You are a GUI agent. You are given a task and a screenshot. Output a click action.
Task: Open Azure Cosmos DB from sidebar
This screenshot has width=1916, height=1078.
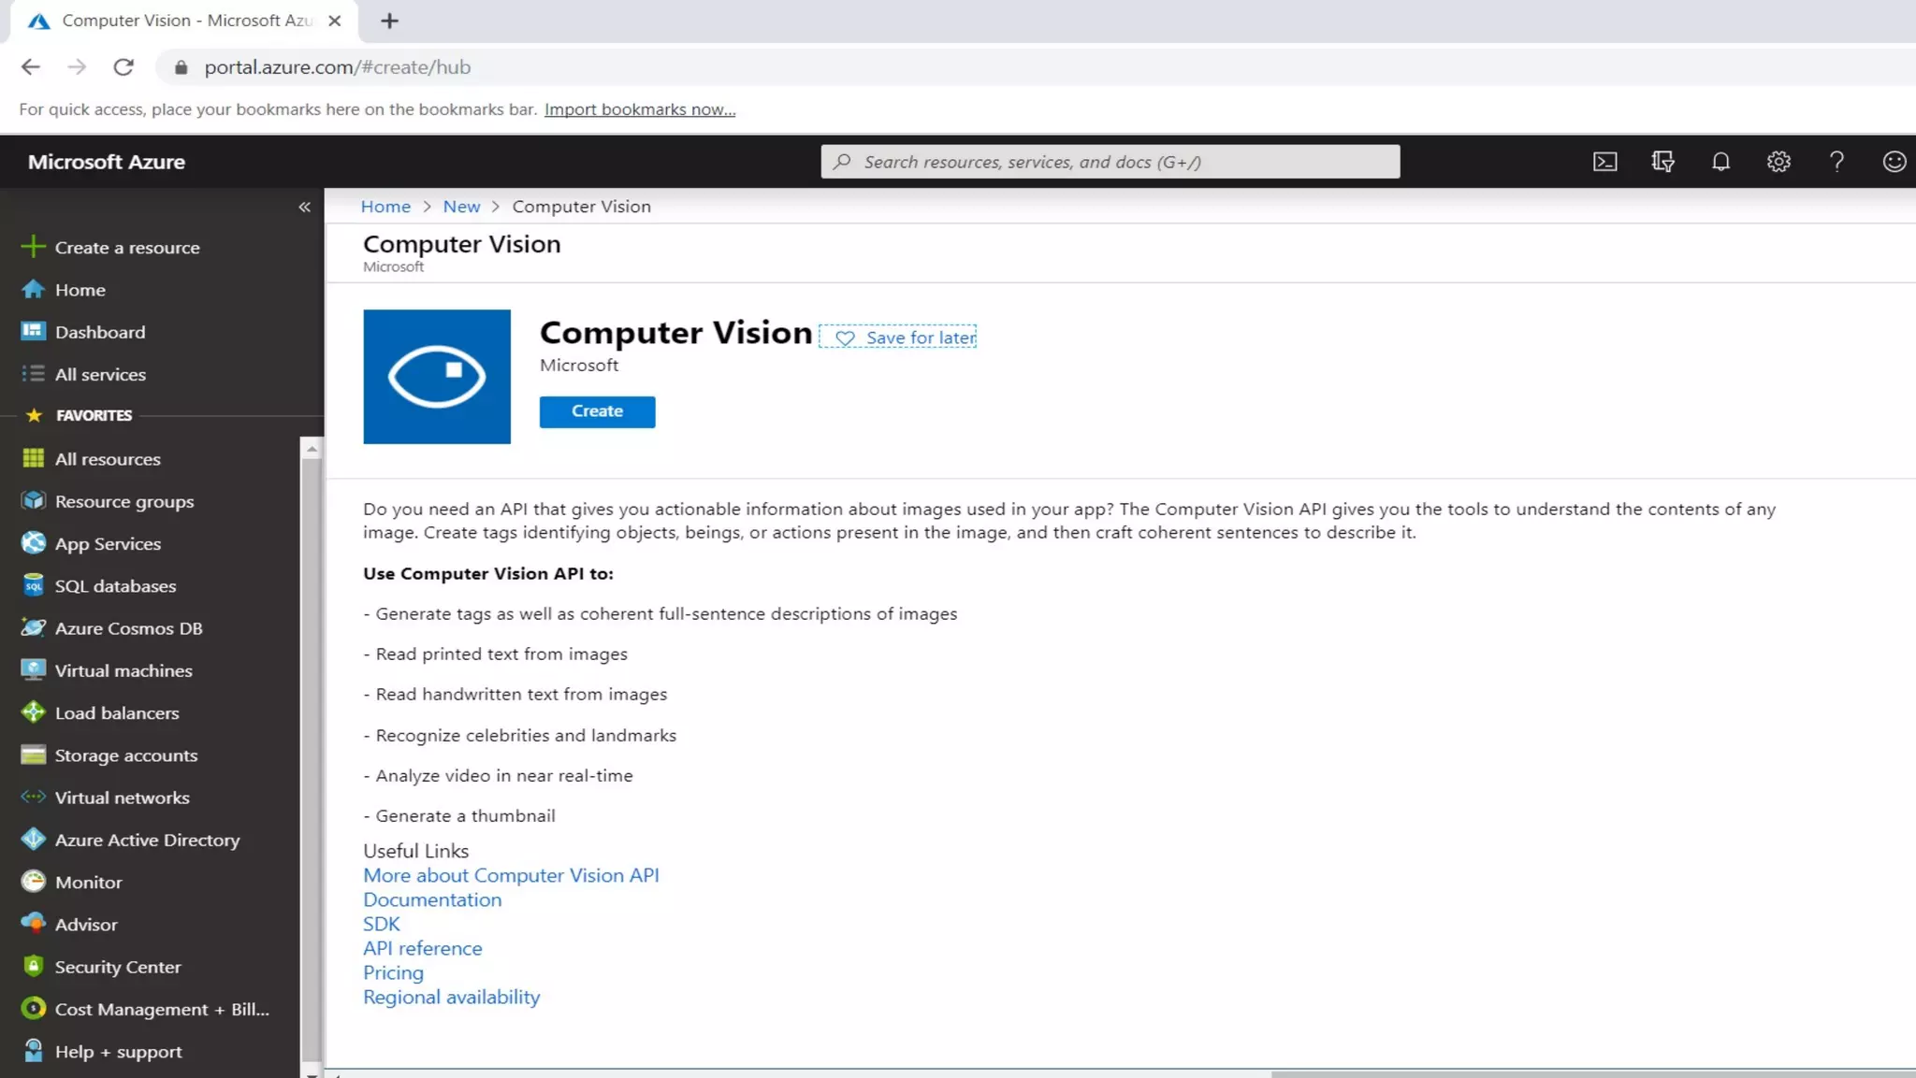click(x=128, y=628)
